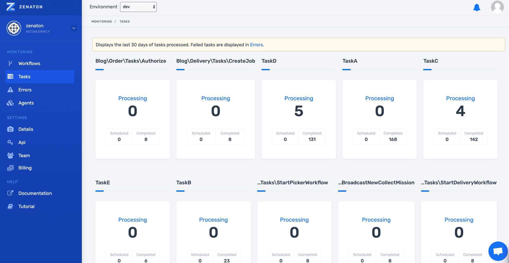This screenshot has height=263, width=509.
Task: Follow the Errors link in banner
Action: point(256,45)
